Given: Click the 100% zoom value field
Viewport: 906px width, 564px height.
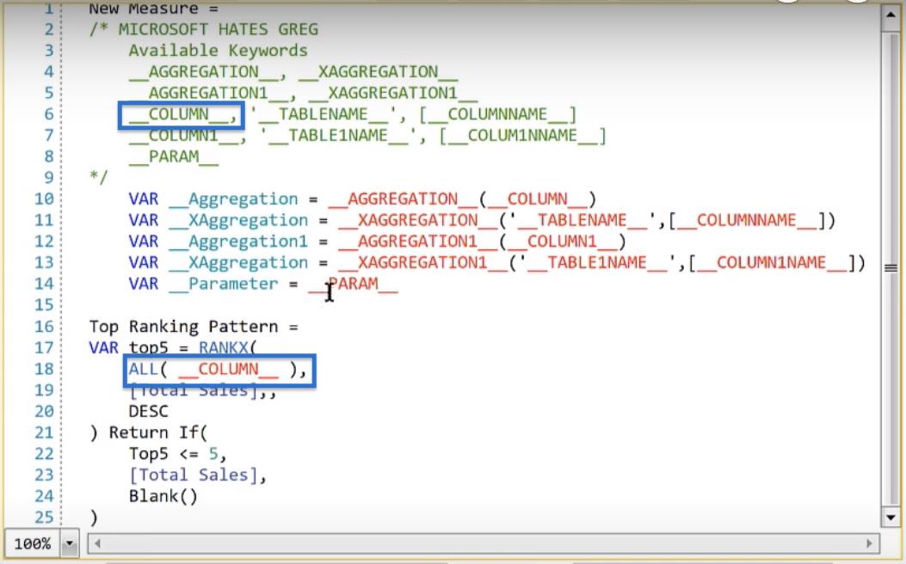Looking at the screenshot, I should (33, 543).
